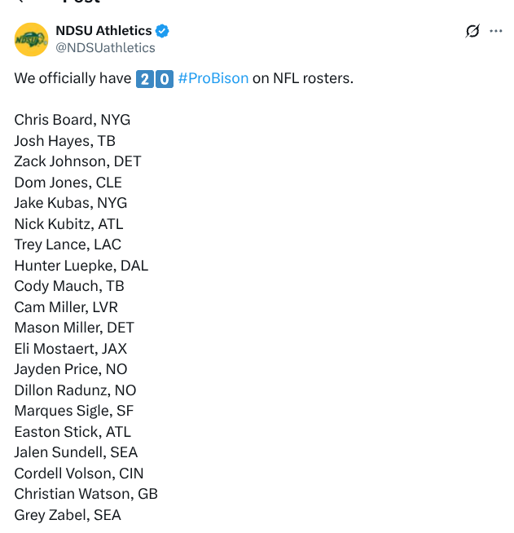The width and height of the screenshot is (514, 533).
Task: Click the Trey Lance, LAC line
Action: (68, 244)
